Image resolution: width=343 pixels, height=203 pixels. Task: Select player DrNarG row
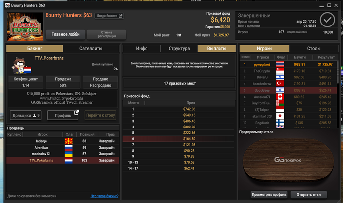point(288,77)
